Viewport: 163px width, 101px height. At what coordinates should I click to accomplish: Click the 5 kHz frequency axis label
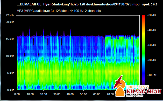tap(11, 73)
